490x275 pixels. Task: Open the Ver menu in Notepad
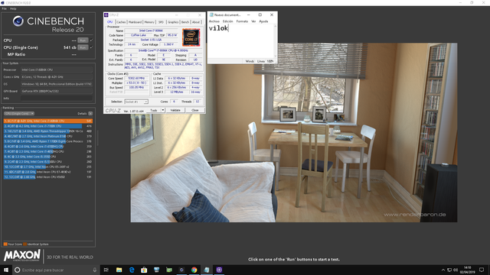click(253, 21)
